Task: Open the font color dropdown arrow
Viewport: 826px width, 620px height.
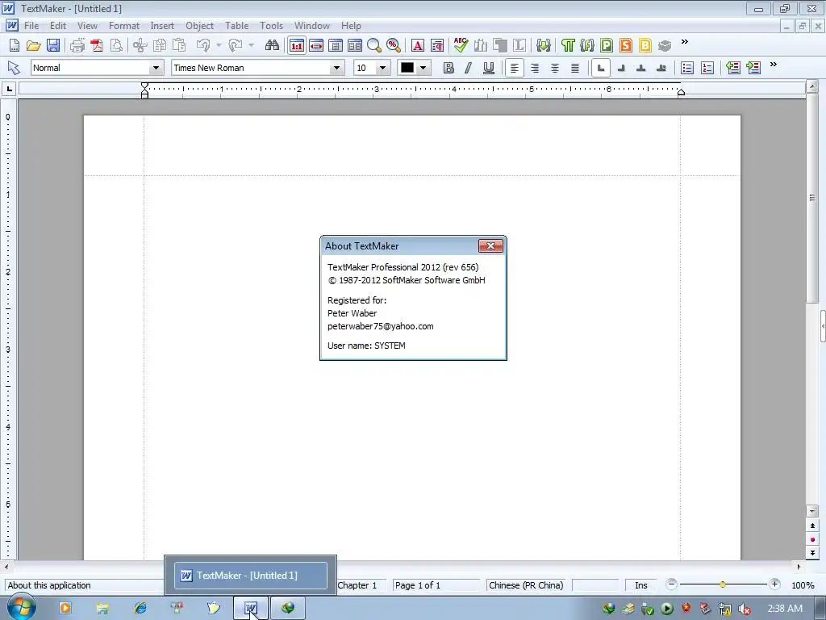Action: pyautogui.click(x=423, y=68)
